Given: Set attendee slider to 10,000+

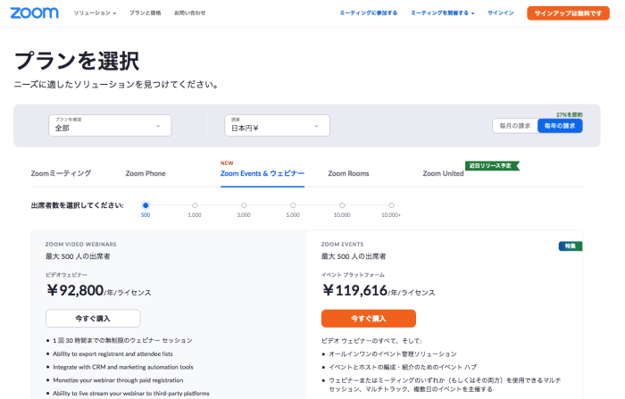Looking at the screenshot, I should coord(391,205).
